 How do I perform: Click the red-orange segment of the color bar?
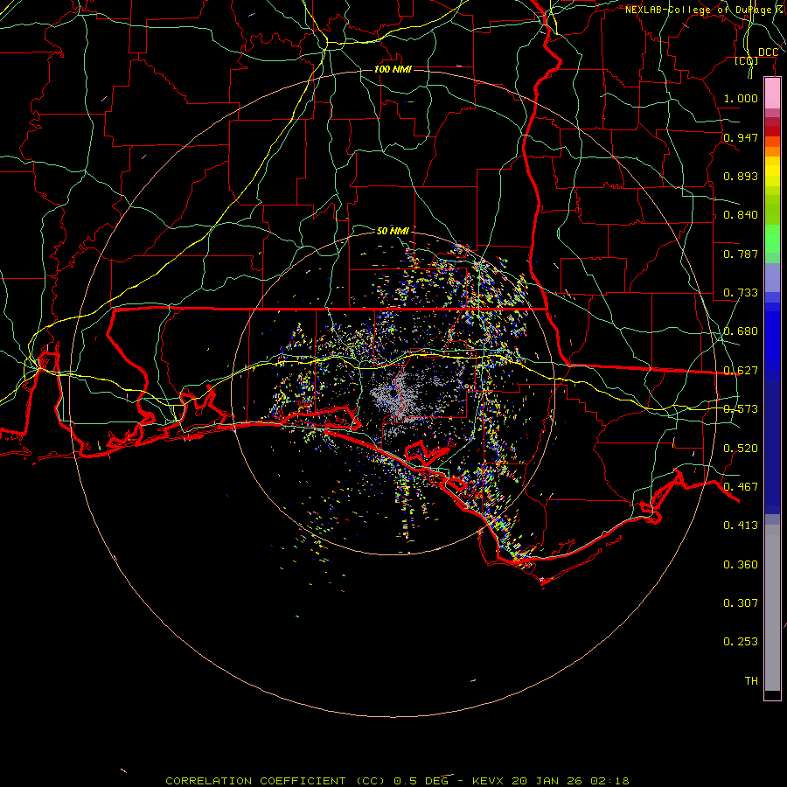(x=772, y=141)
